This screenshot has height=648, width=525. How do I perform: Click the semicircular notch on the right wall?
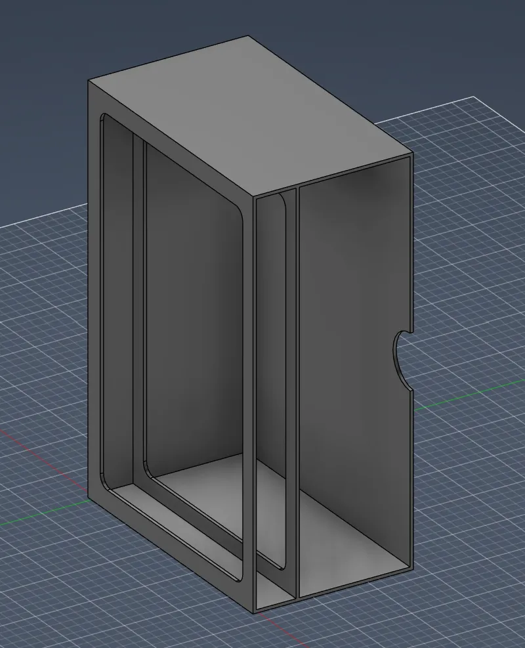[402, 360]
